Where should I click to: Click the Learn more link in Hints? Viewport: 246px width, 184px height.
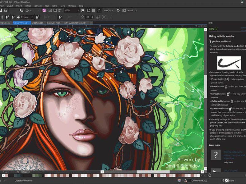[x=214, y=145]
